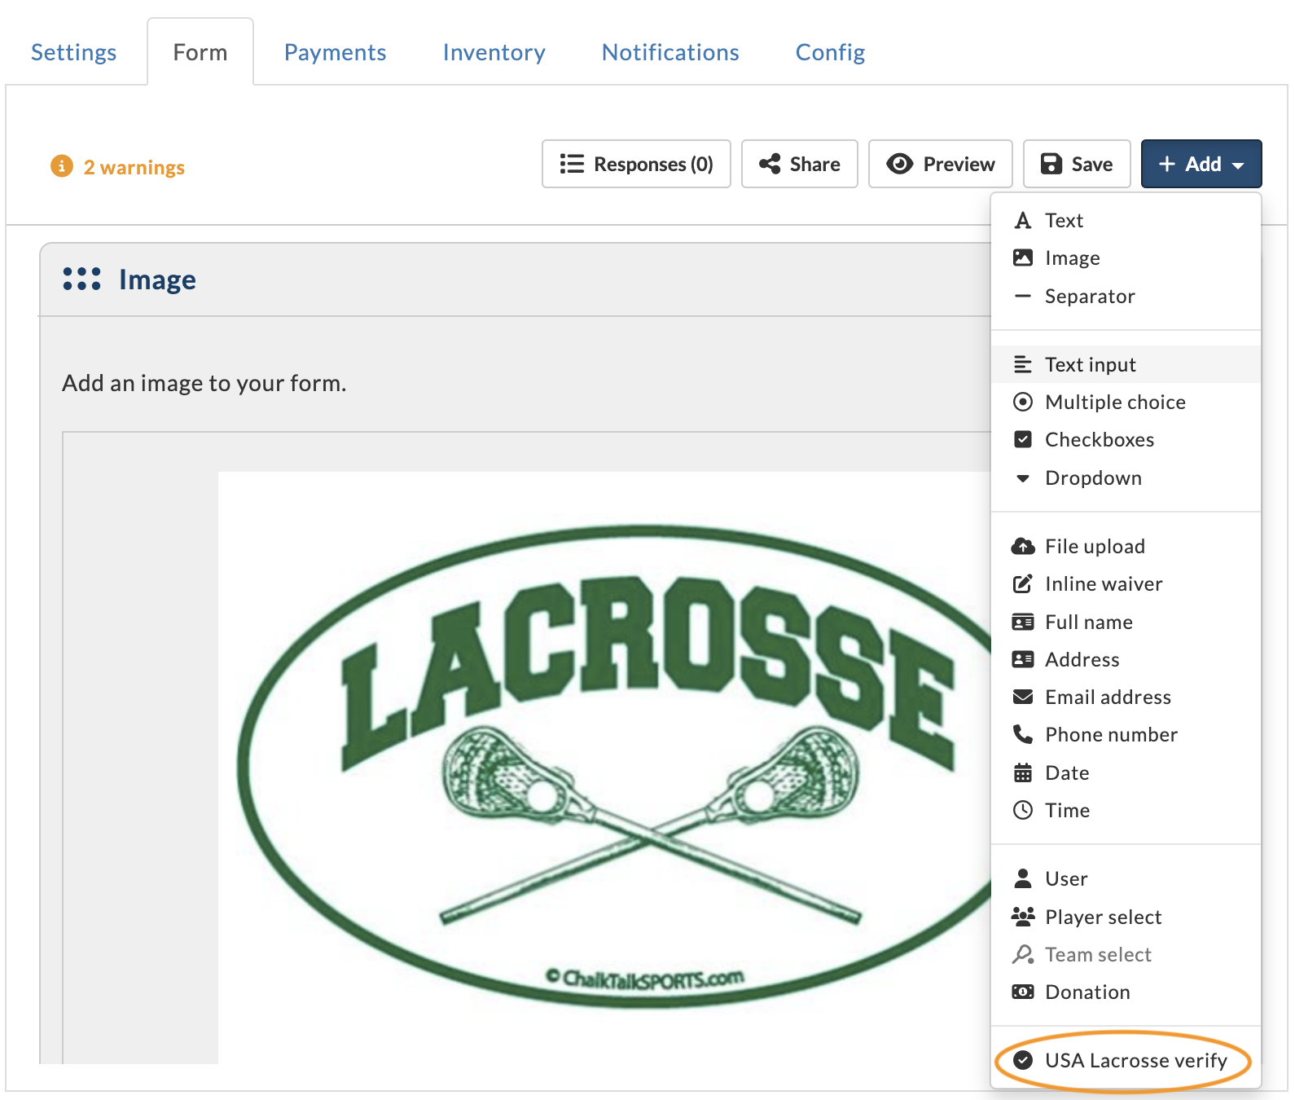Click the orange warning info icon
1295x1100 pixels.
62,166
